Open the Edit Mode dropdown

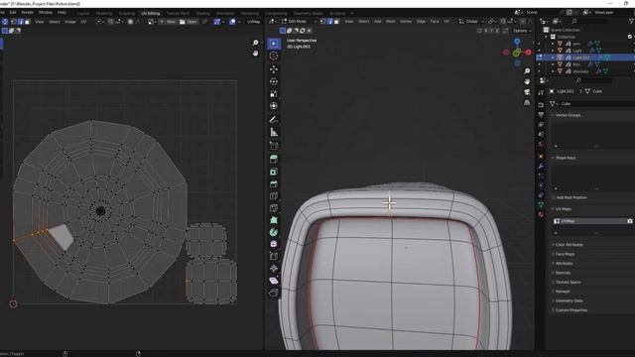point(299,22)
